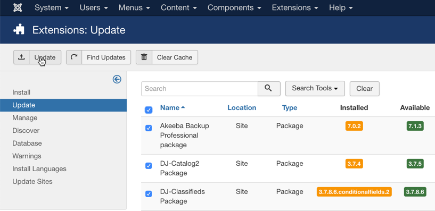Open Manage in the sidebar

[24, 118]
